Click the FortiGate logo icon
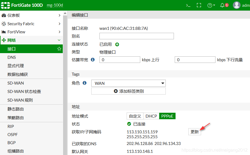Screen dimensions: 250x155 (5, 5)
